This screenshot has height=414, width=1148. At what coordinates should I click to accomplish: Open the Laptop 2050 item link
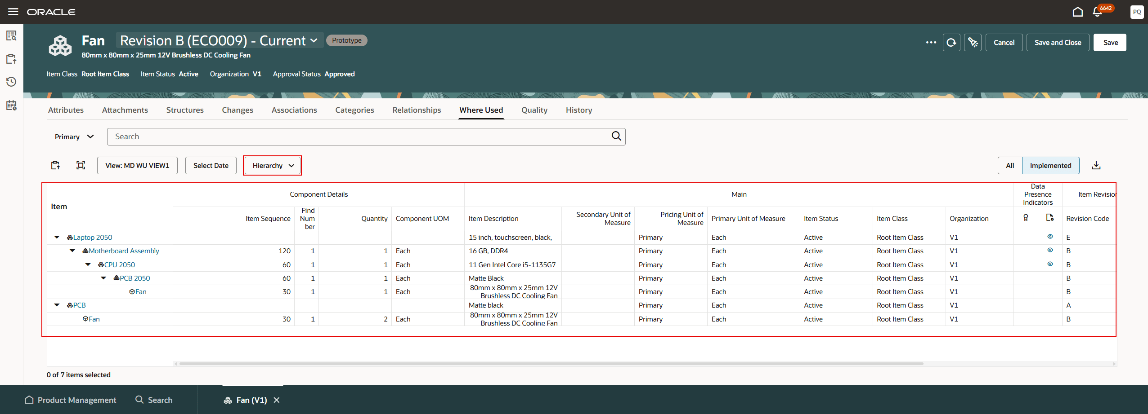pos(93,237)
